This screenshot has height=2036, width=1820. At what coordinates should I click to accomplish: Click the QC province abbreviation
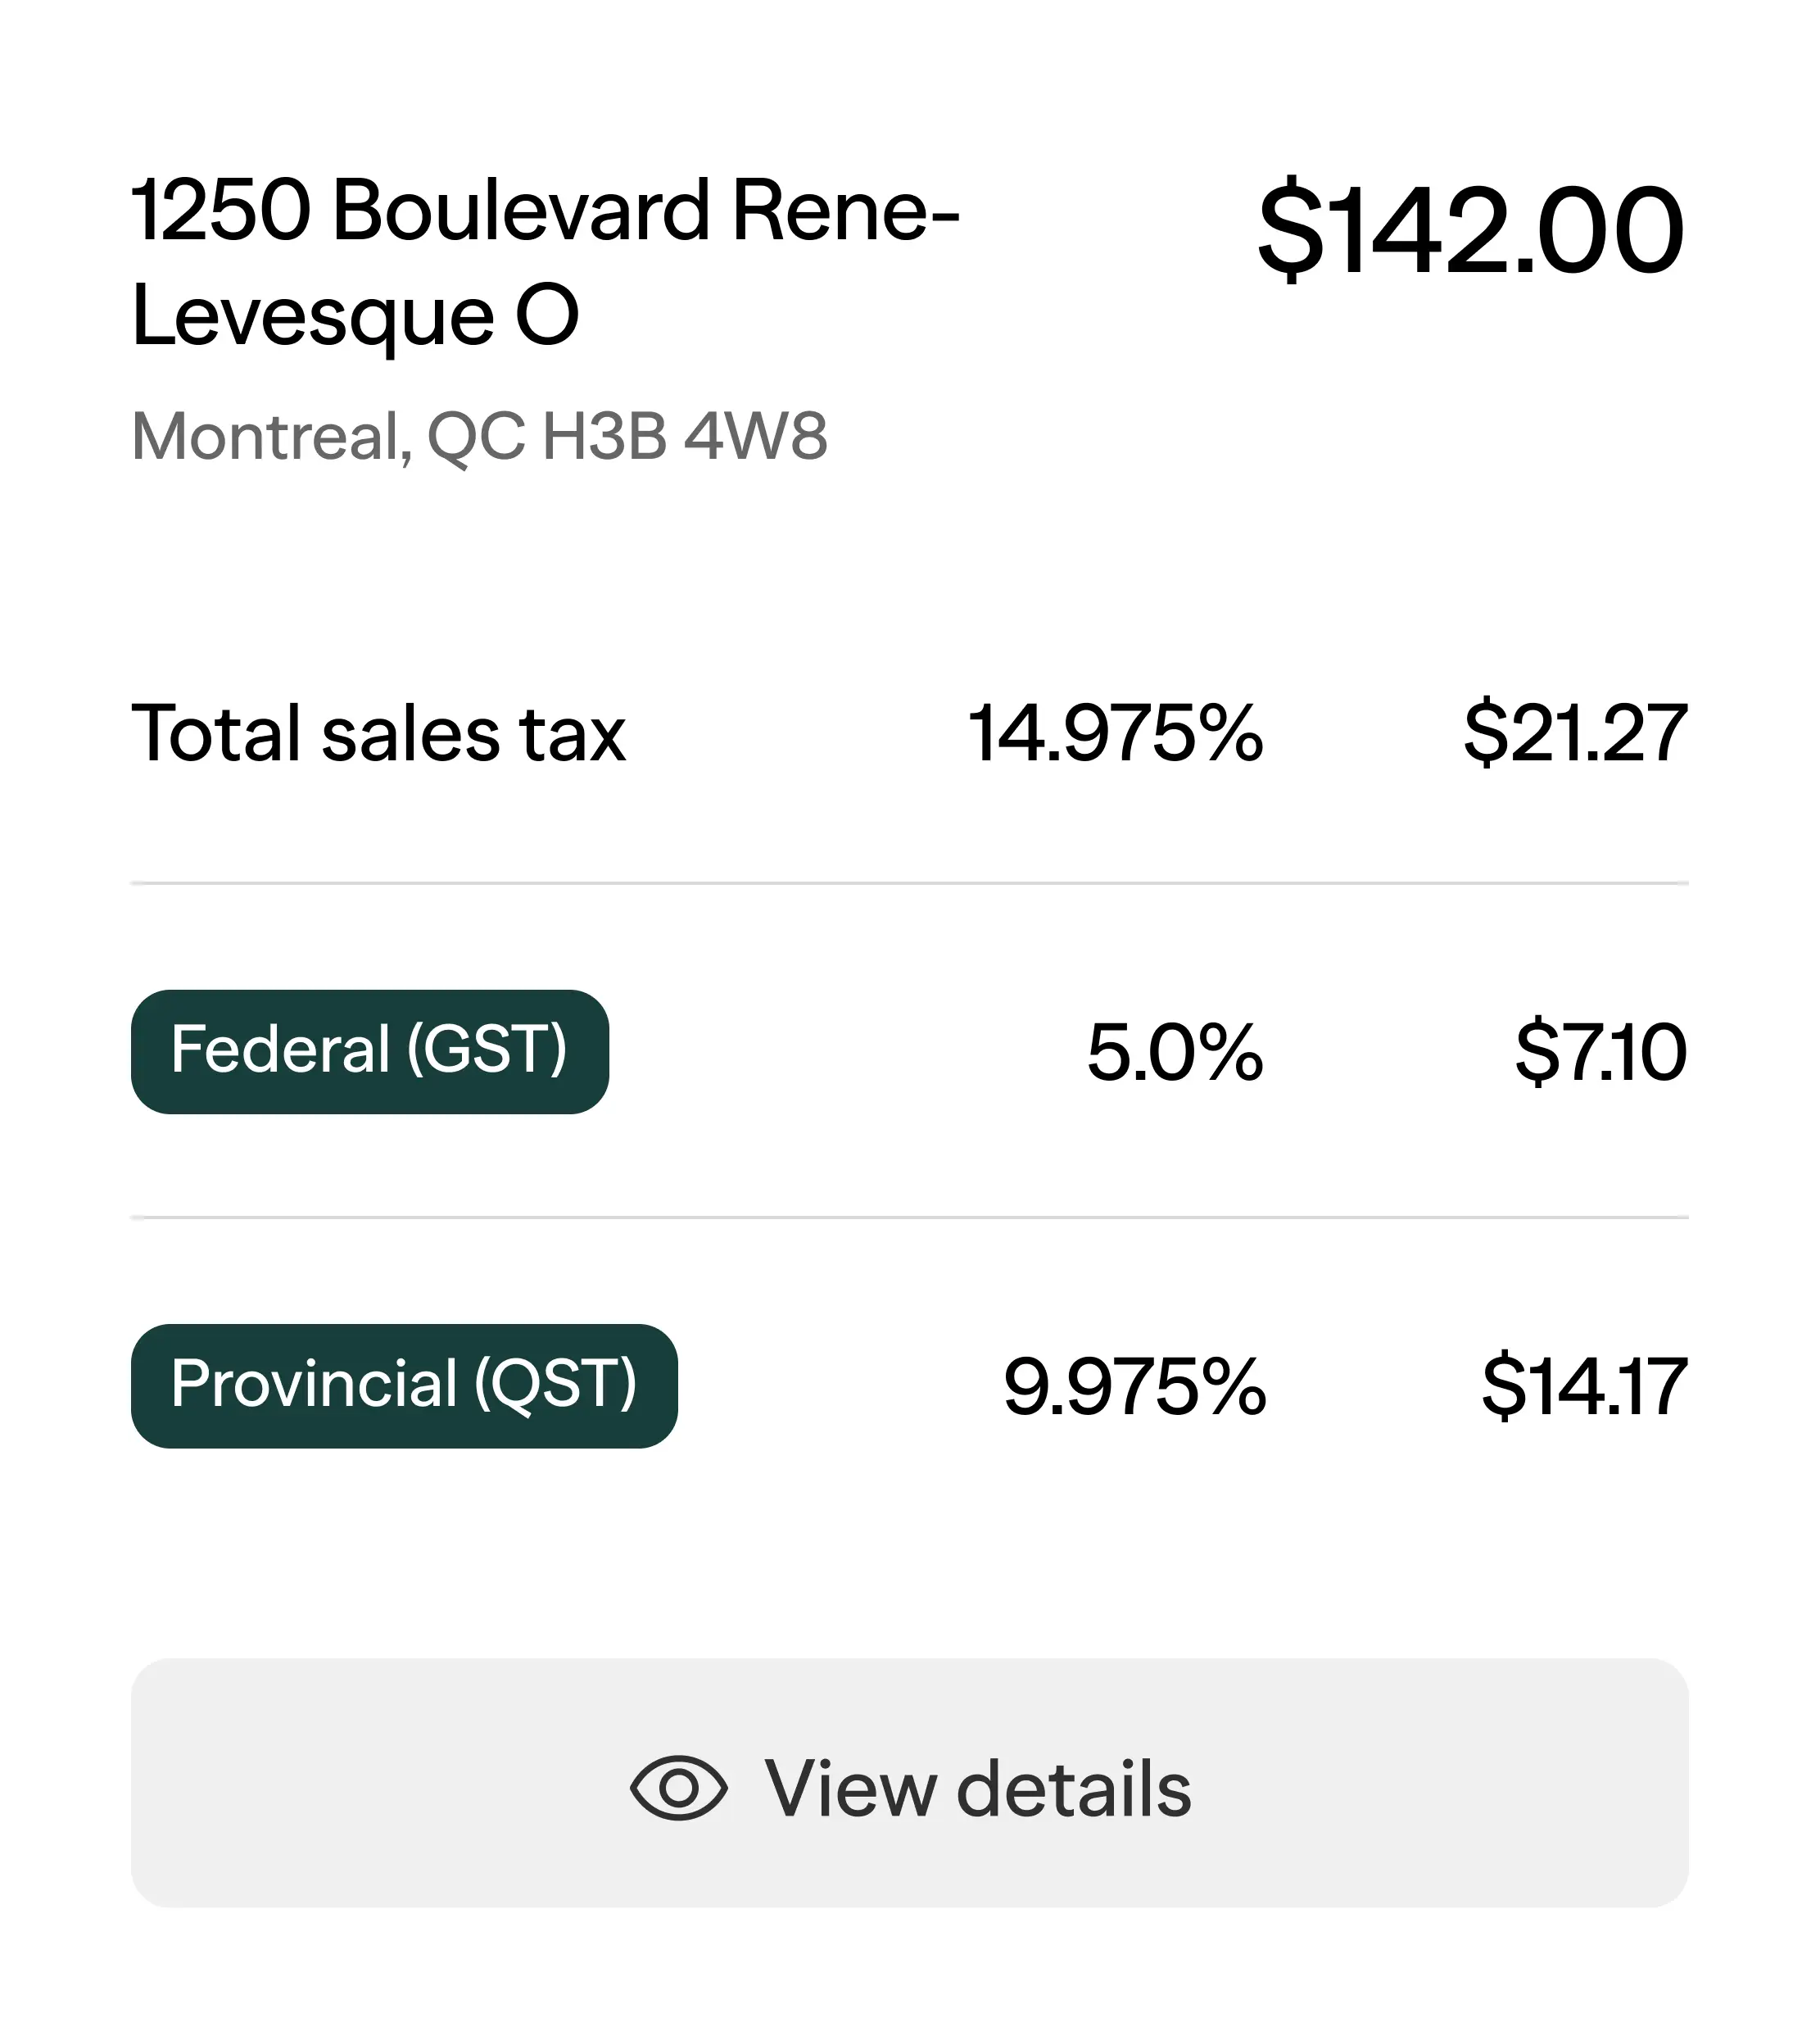[475, 438]
